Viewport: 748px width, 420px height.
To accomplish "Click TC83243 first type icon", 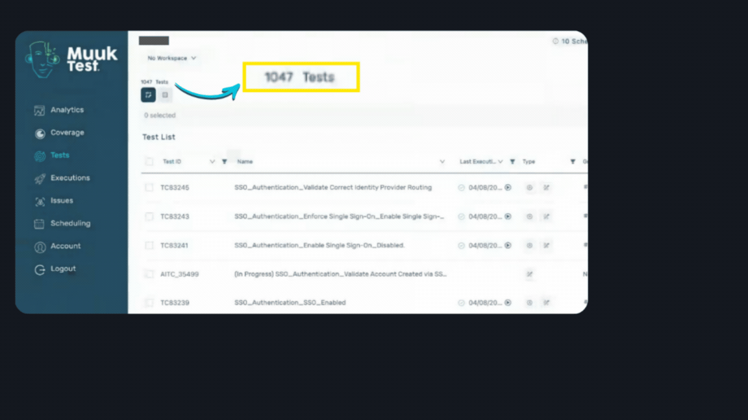I will coord(530,216).
